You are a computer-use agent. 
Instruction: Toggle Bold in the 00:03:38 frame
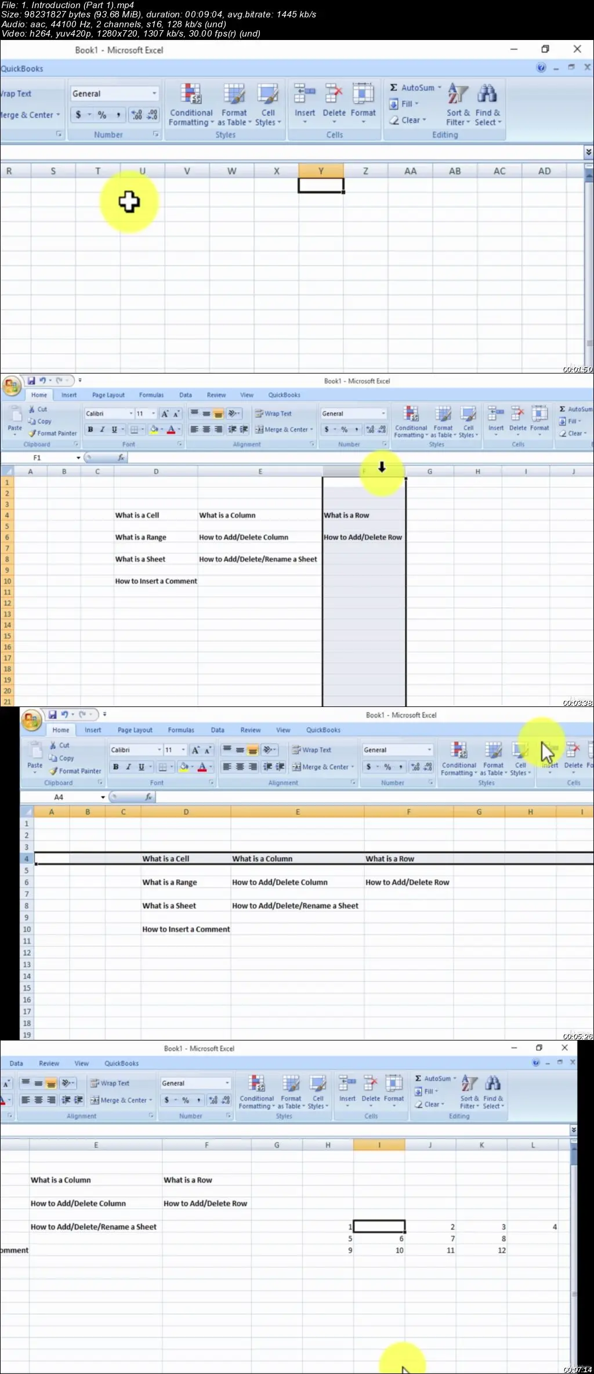point(90,430)
